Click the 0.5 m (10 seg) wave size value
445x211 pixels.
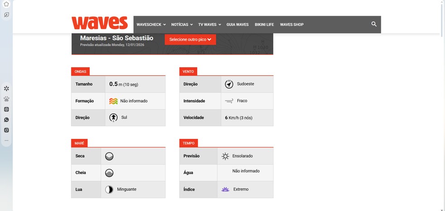124,84
